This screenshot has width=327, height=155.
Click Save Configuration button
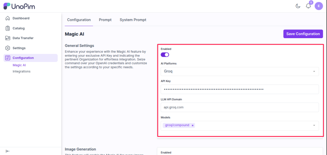[x=303, y=34]
